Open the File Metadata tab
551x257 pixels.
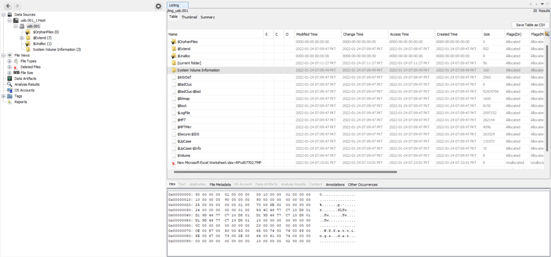coord(220,184)
